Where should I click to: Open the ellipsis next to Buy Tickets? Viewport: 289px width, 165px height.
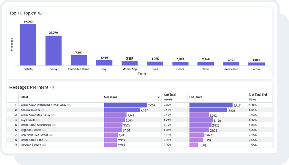point(38,120)
